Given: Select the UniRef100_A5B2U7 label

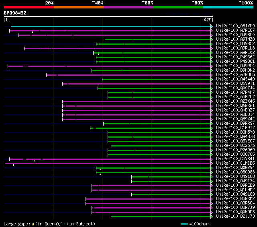Looking at the screenshot, I should [x=235, y=97].
